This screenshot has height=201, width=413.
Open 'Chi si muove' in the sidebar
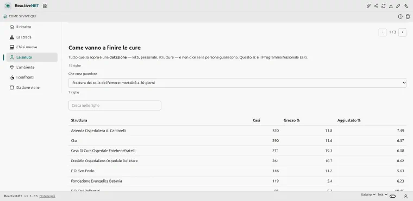[x=32, y=47]
